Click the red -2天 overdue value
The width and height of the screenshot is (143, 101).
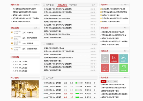click(x=71, y=94)
